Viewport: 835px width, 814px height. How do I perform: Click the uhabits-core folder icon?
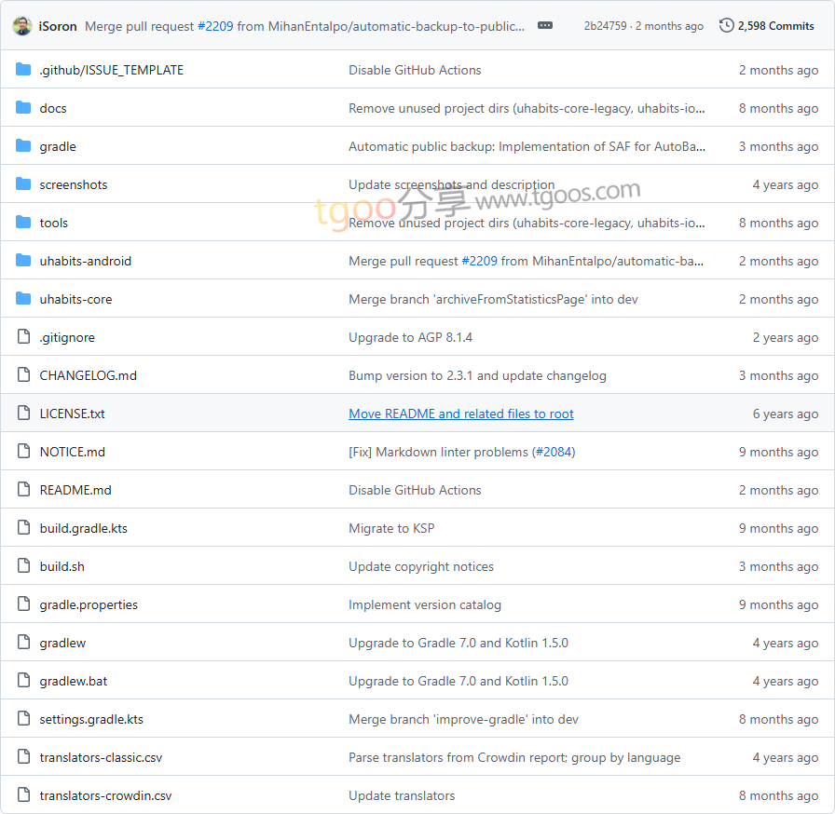tap(23, 299)
